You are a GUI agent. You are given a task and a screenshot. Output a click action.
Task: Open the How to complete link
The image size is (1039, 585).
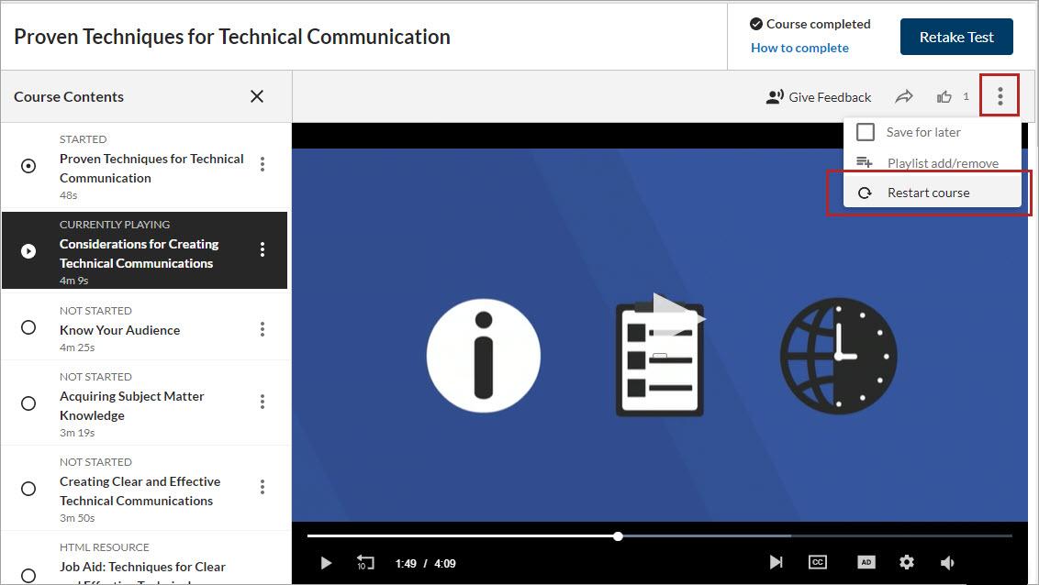[x=799, y=48]
